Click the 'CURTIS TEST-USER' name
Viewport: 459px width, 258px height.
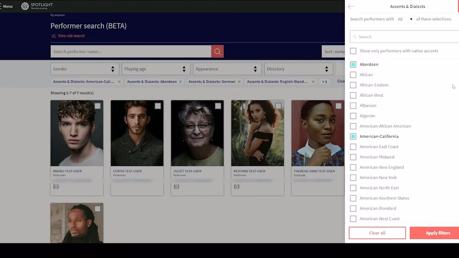tap(127, 171)
